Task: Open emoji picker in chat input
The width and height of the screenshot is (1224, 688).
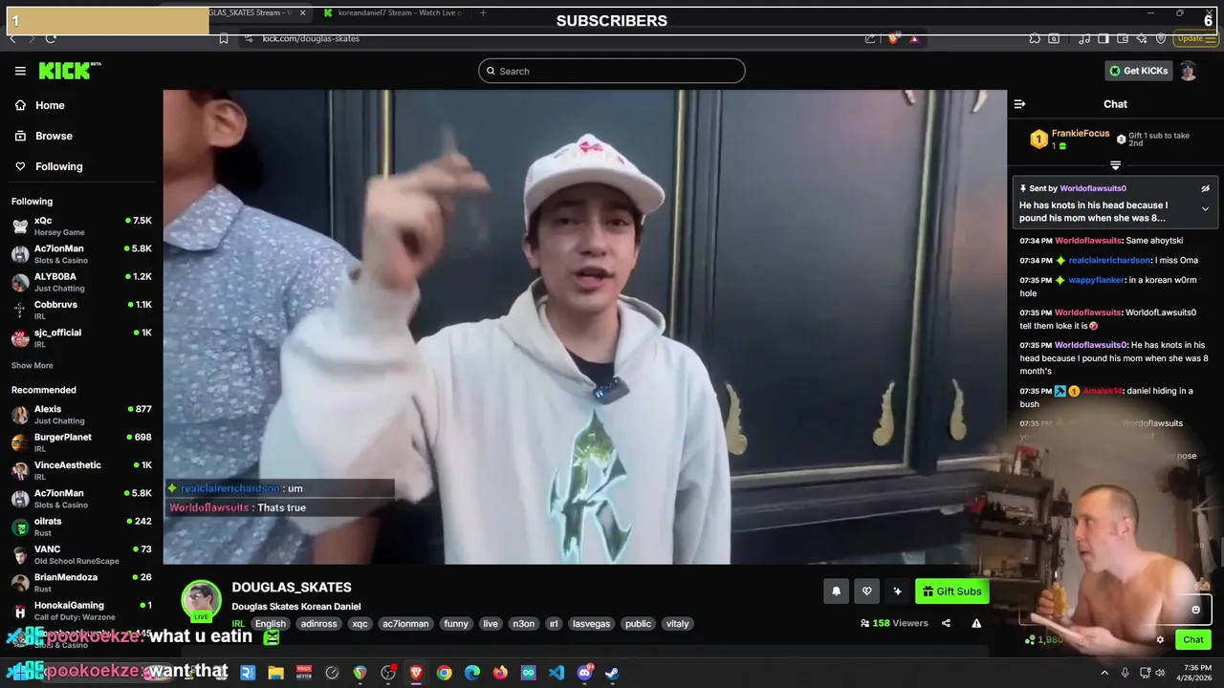Action: point(1195,610)
